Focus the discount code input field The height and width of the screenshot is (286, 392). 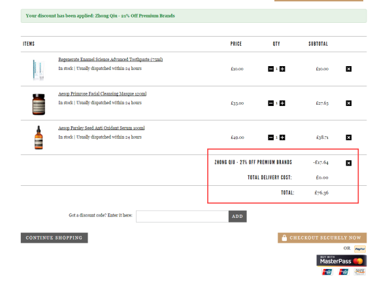[x=182, y=217]
